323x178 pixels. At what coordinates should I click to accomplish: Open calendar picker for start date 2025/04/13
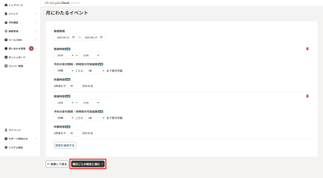(x=73, y=37)
